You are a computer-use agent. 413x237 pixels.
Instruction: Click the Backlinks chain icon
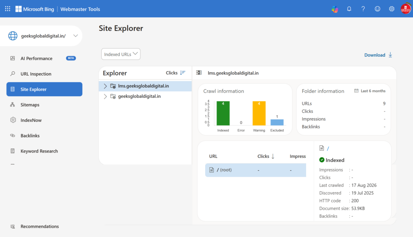[13, 136]
